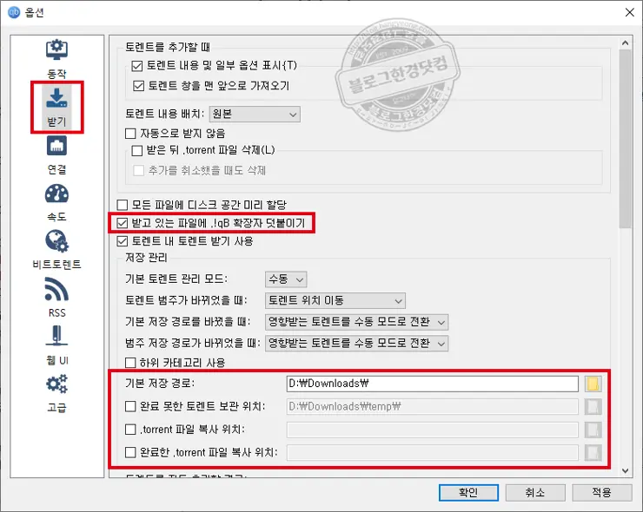Open the 동작 (Behavior) settings icon

point(56,49)
